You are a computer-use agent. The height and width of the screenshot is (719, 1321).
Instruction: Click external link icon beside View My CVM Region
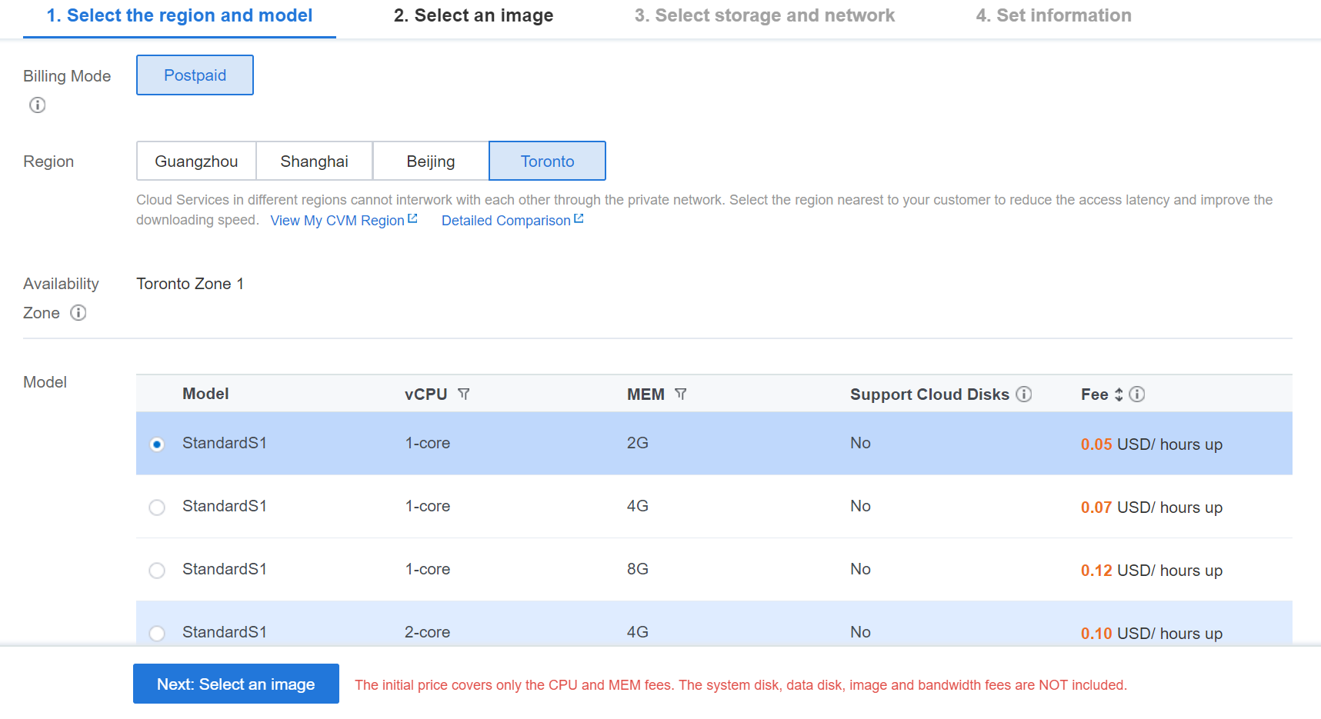(x=412, y=219)
